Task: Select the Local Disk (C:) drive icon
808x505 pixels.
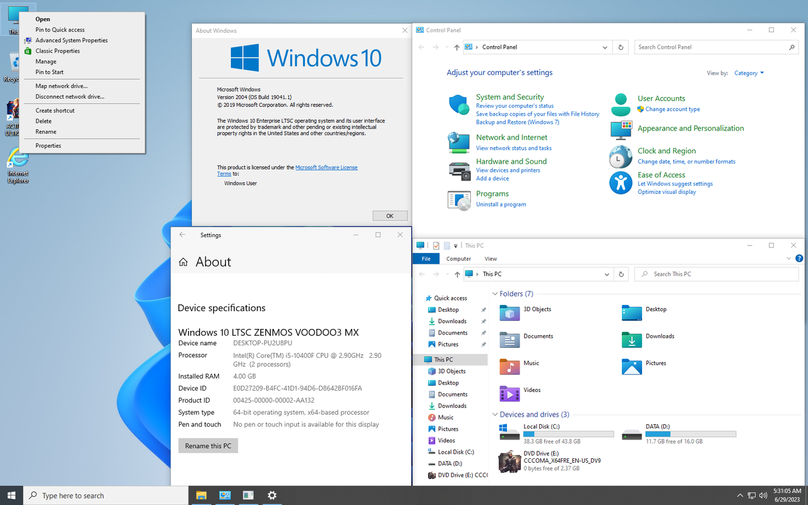Action: click(509, 432)
